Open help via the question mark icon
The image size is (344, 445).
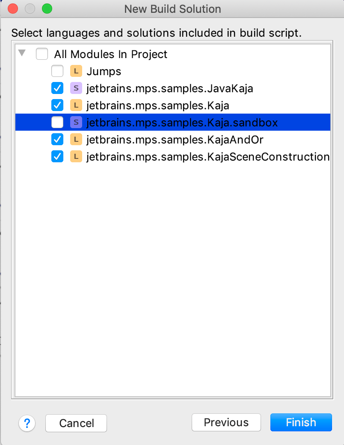[x=27, y=422]
